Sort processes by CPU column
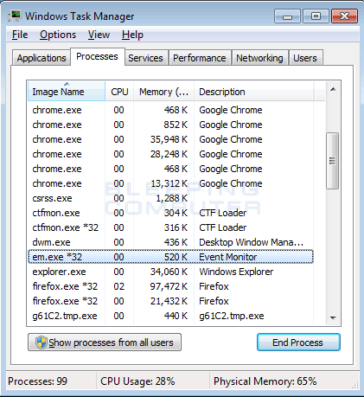Image resolution: width=364 pixels, height=397 pixels. tap(119, 92)
